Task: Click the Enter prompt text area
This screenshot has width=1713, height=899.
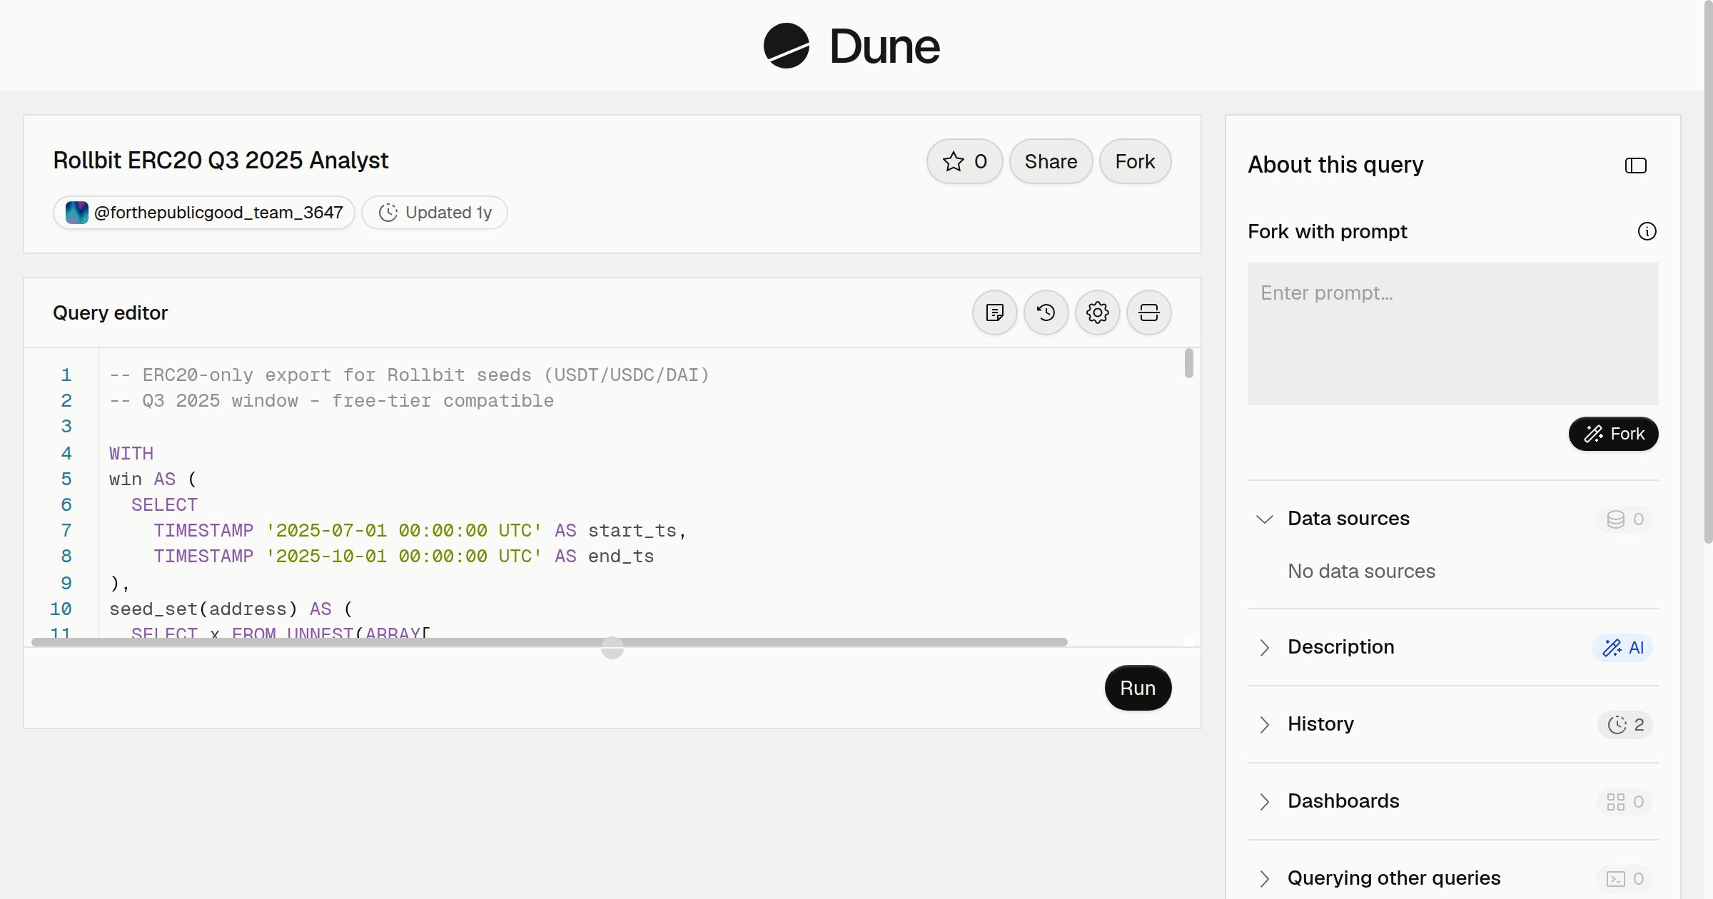Action: (x=1452, y=334)
